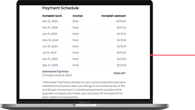
Task: Click the Payment Schedule heading
Action: (61, 8)
